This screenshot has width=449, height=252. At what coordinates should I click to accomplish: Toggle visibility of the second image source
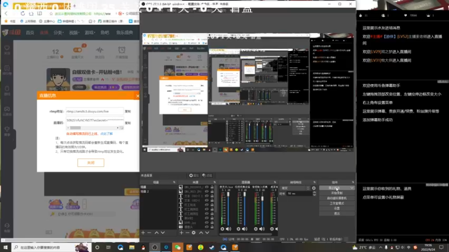[207, 192]
